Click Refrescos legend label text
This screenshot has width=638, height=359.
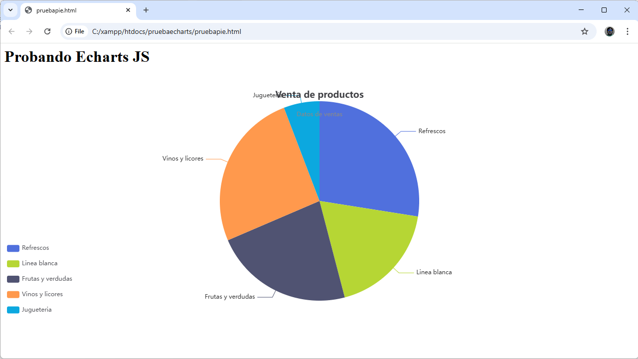tap(35, 248)
